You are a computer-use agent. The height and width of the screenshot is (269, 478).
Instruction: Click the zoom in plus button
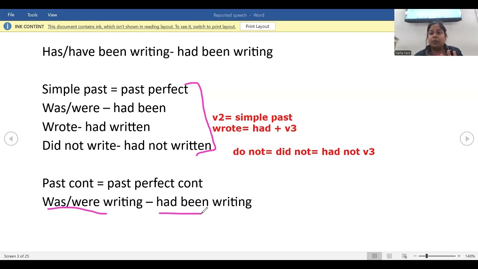coord(459,256)
